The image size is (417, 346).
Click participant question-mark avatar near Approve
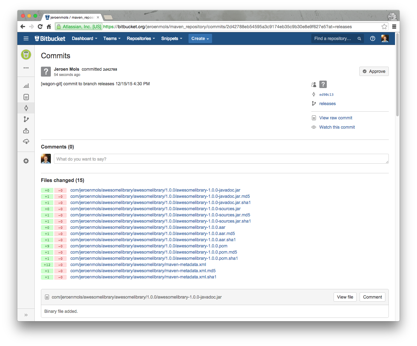click(x=323, y=84)
